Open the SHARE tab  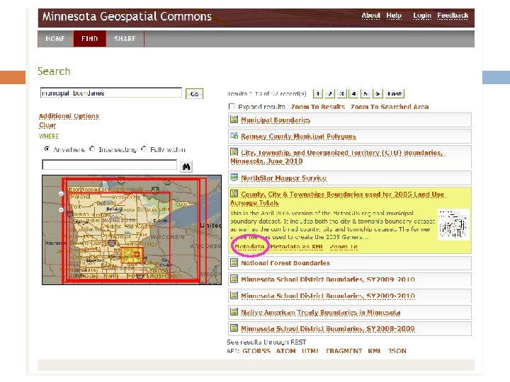point(125,39)
